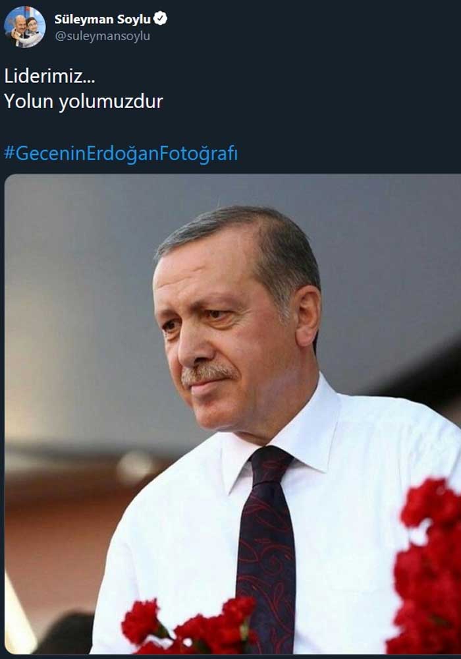Open the Süleyman Soylu display name
The width and height of the screenshot is (461, 659).
pos(103,19)
